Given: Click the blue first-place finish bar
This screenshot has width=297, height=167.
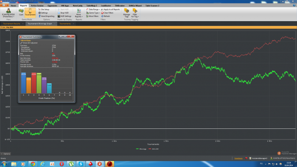Looking at the screenshot, I should 23,83.
